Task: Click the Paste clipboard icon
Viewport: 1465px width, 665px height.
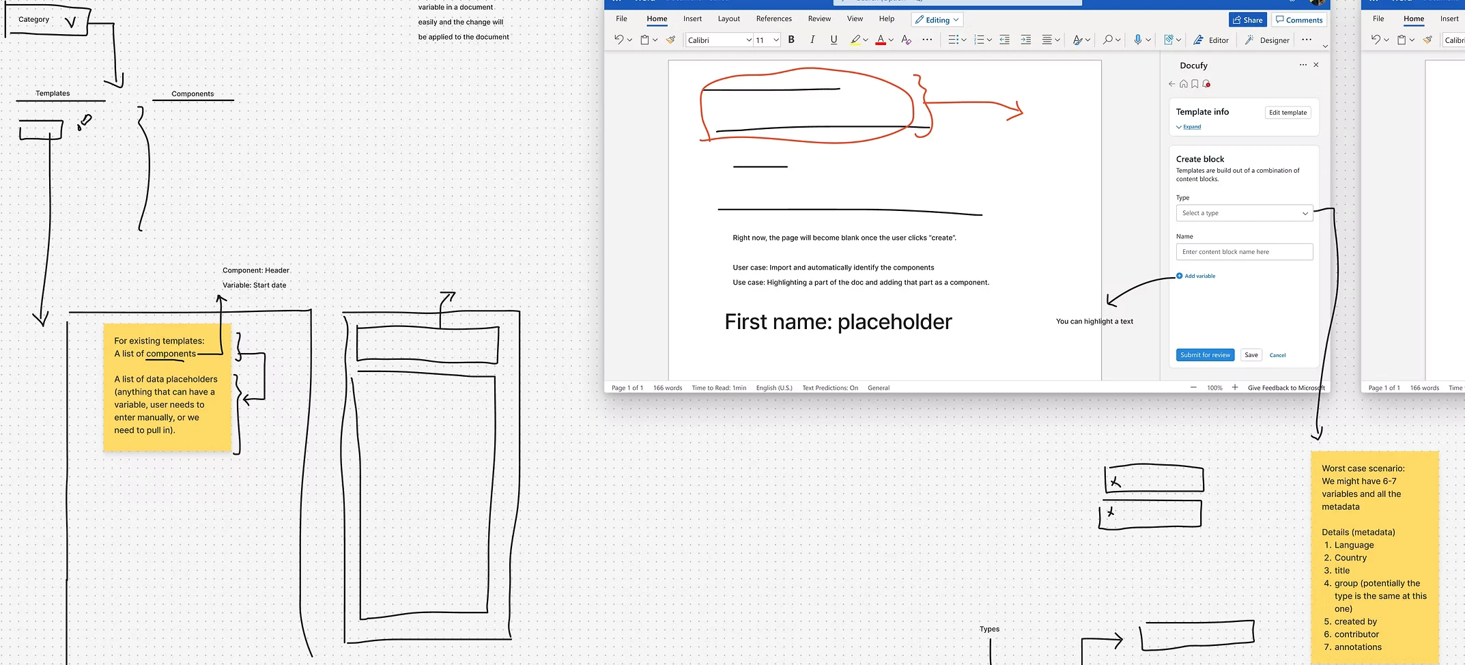Action: [x=644, y=40]
